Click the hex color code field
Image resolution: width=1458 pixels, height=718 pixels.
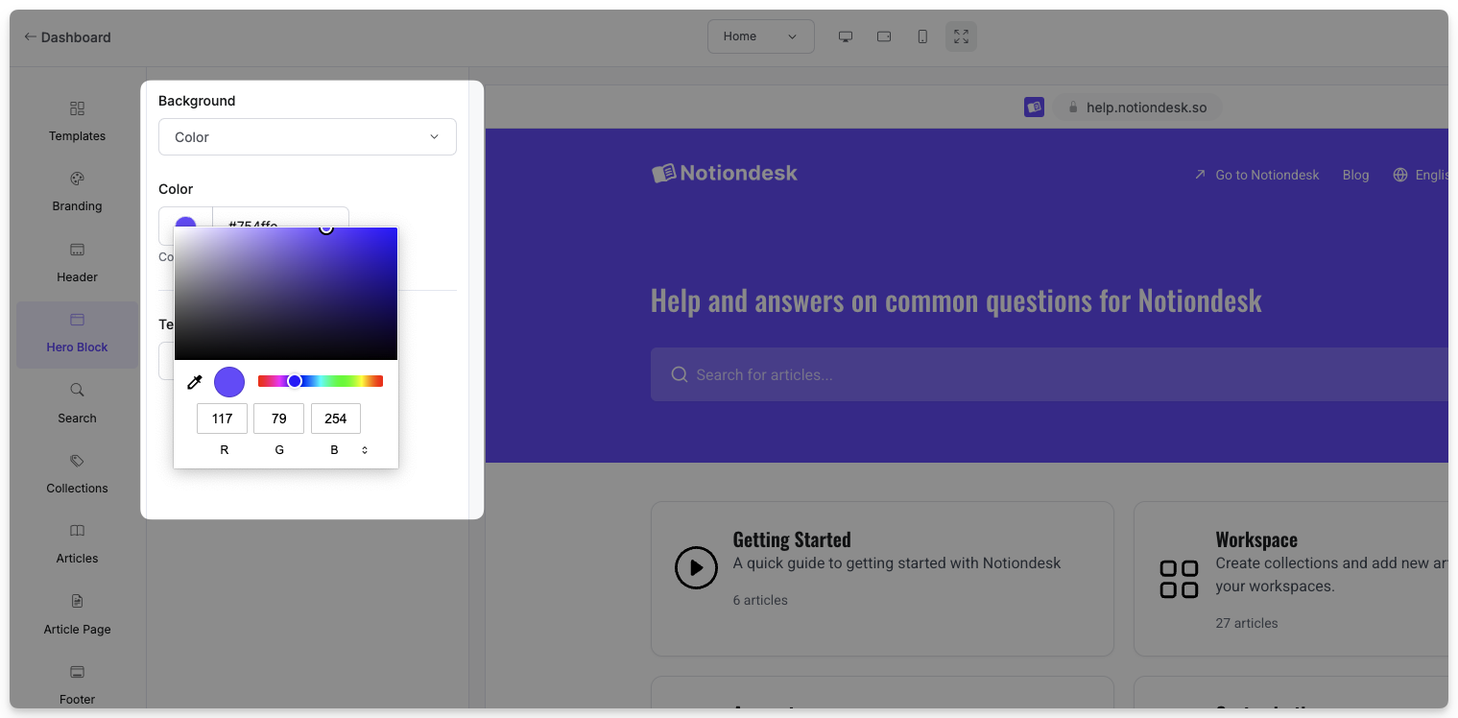(280, 218)
